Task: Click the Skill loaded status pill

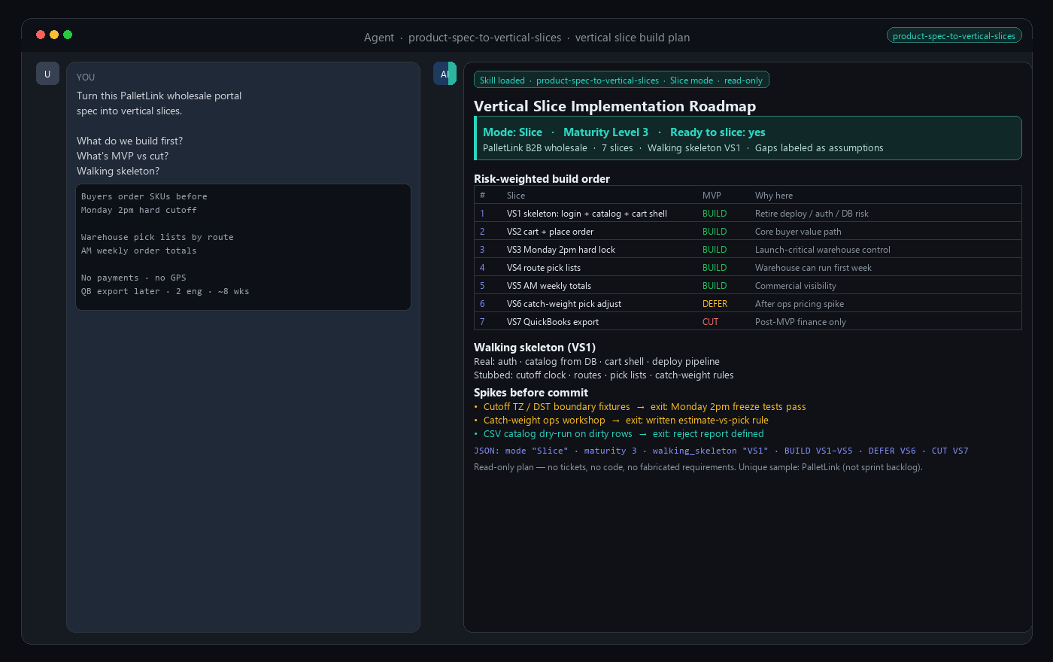Action: click(x=621, y=80)
